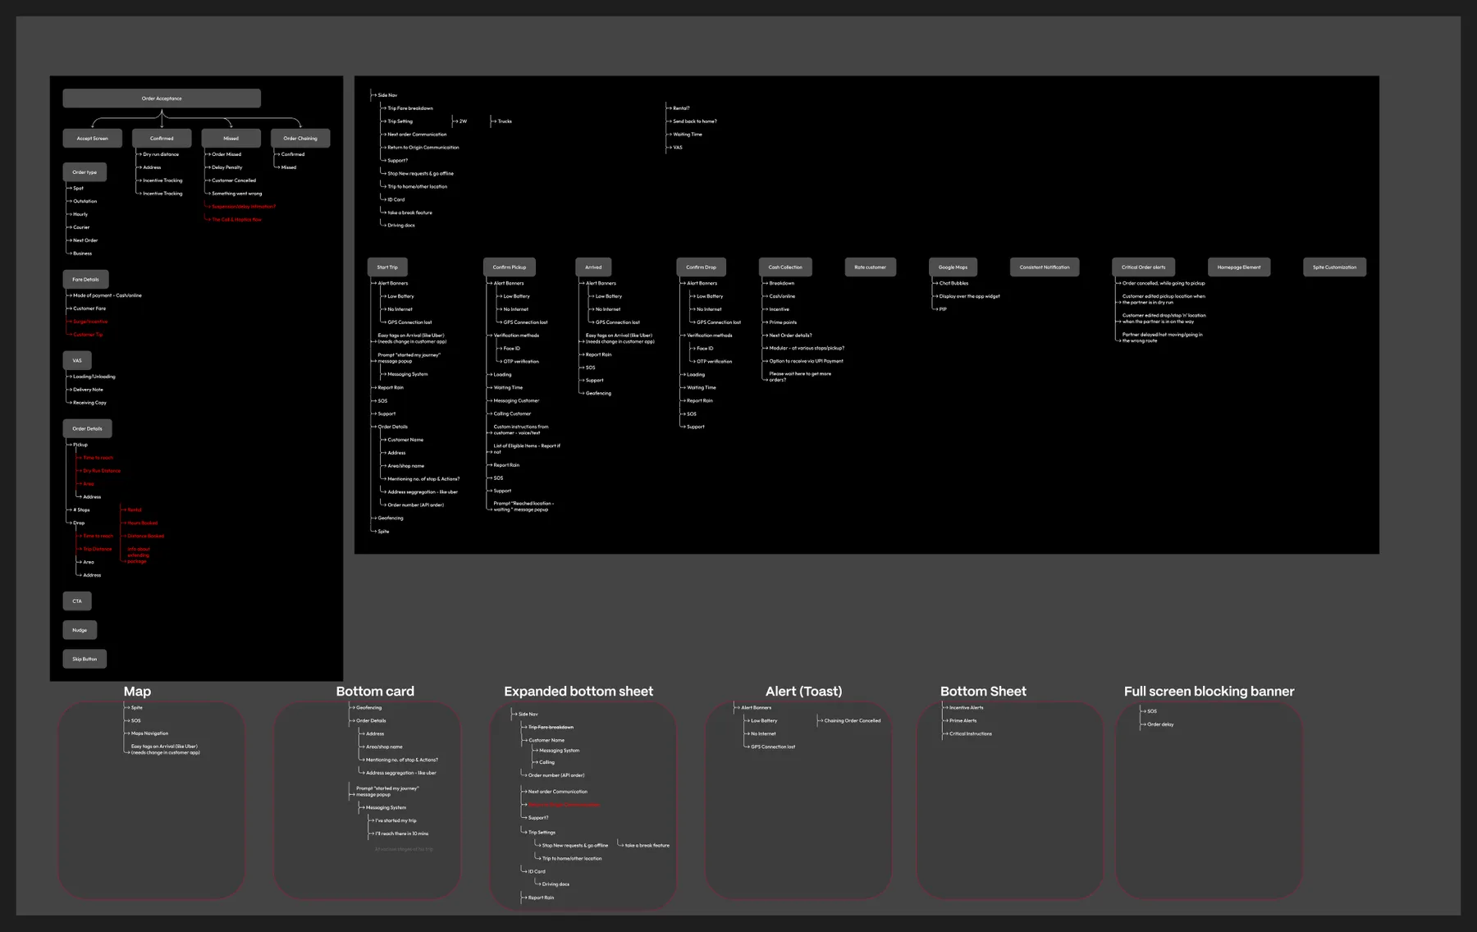Click red Customer Tip item
Screen dimensions: 1477x932
click(x=88, y=335)
